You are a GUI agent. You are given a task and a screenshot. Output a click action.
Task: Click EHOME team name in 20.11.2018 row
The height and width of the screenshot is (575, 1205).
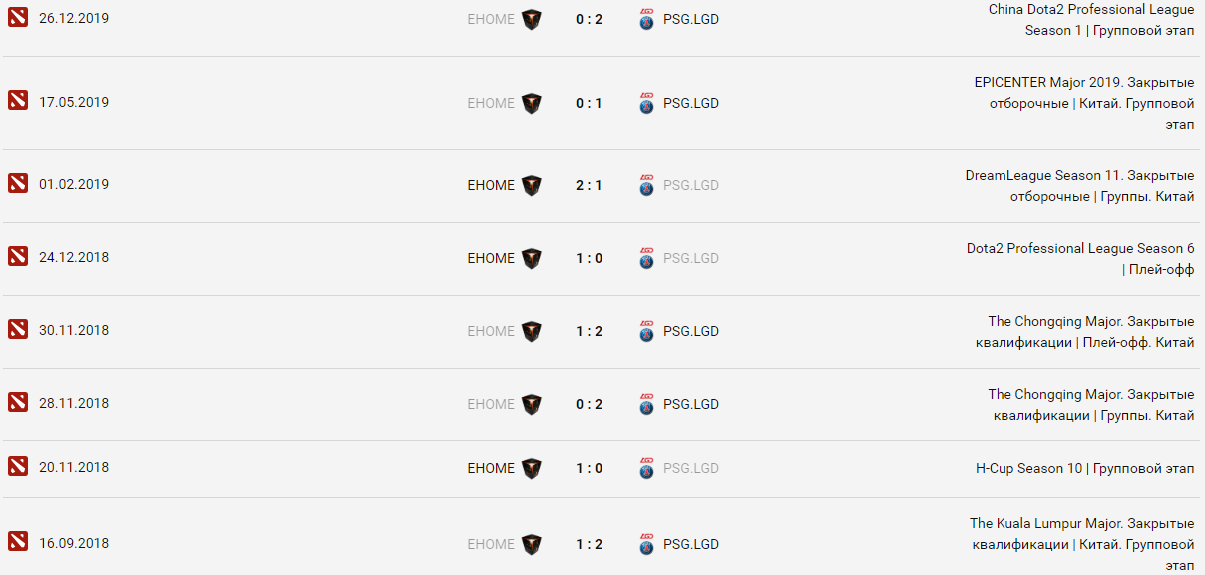[x=491, y=468]
